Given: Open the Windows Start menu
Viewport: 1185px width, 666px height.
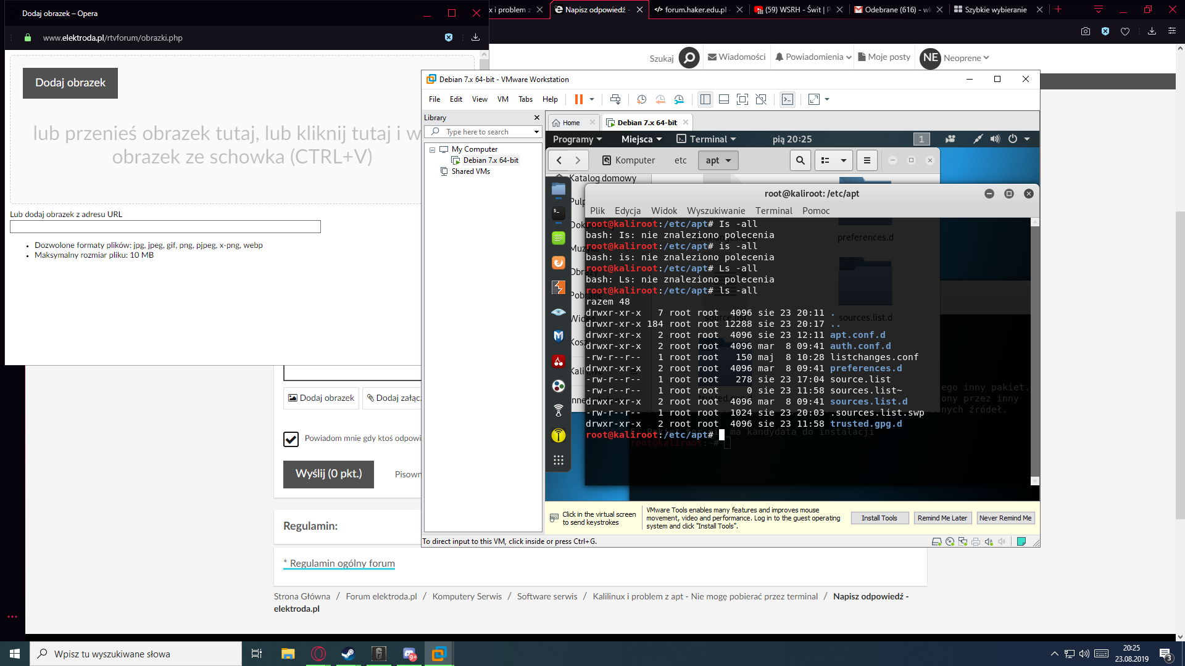Looking at the screenshot, I should [x=15, y=654].
